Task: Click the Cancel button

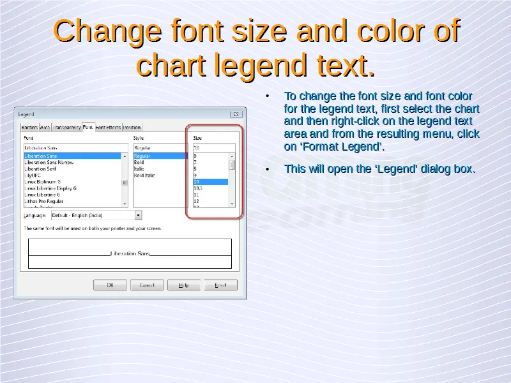Action: [x=147, y=285]
